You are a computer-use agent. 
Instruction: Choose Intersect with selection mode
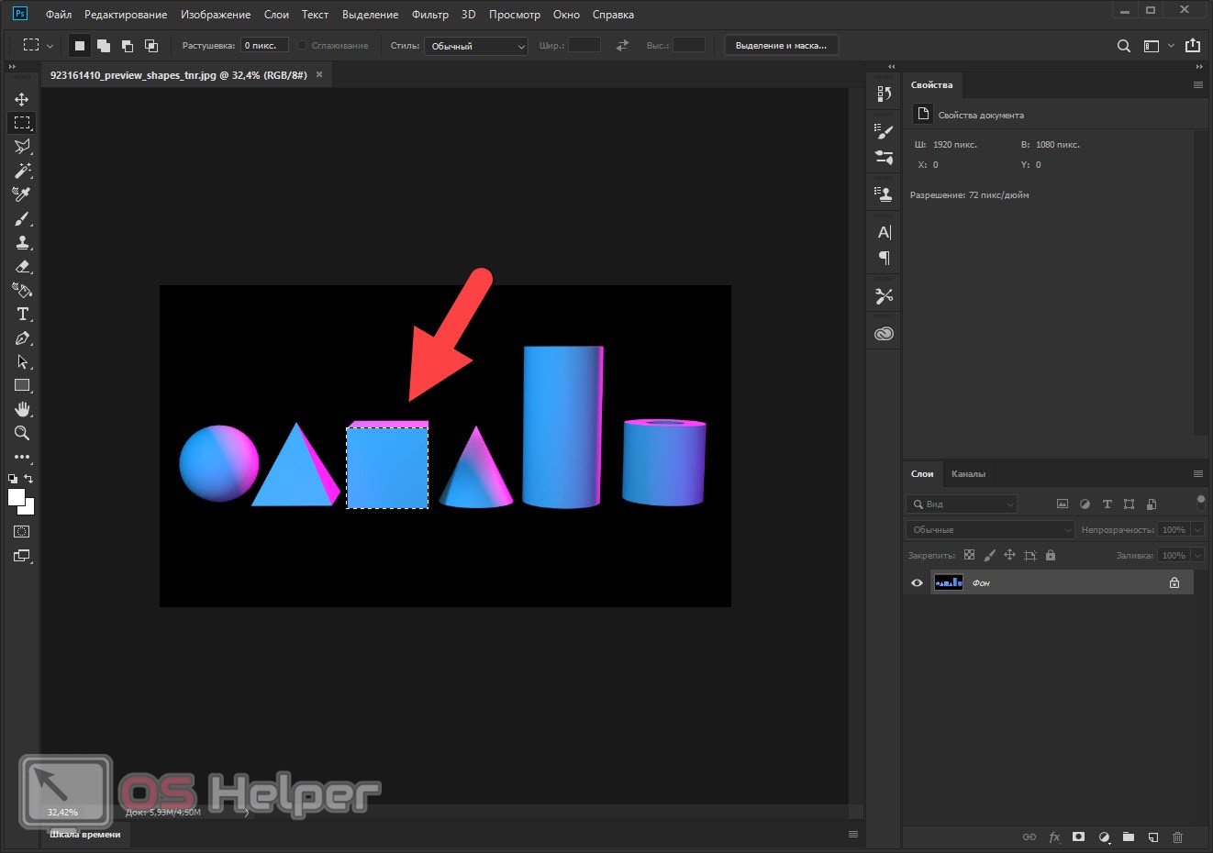tap(151, 46)
